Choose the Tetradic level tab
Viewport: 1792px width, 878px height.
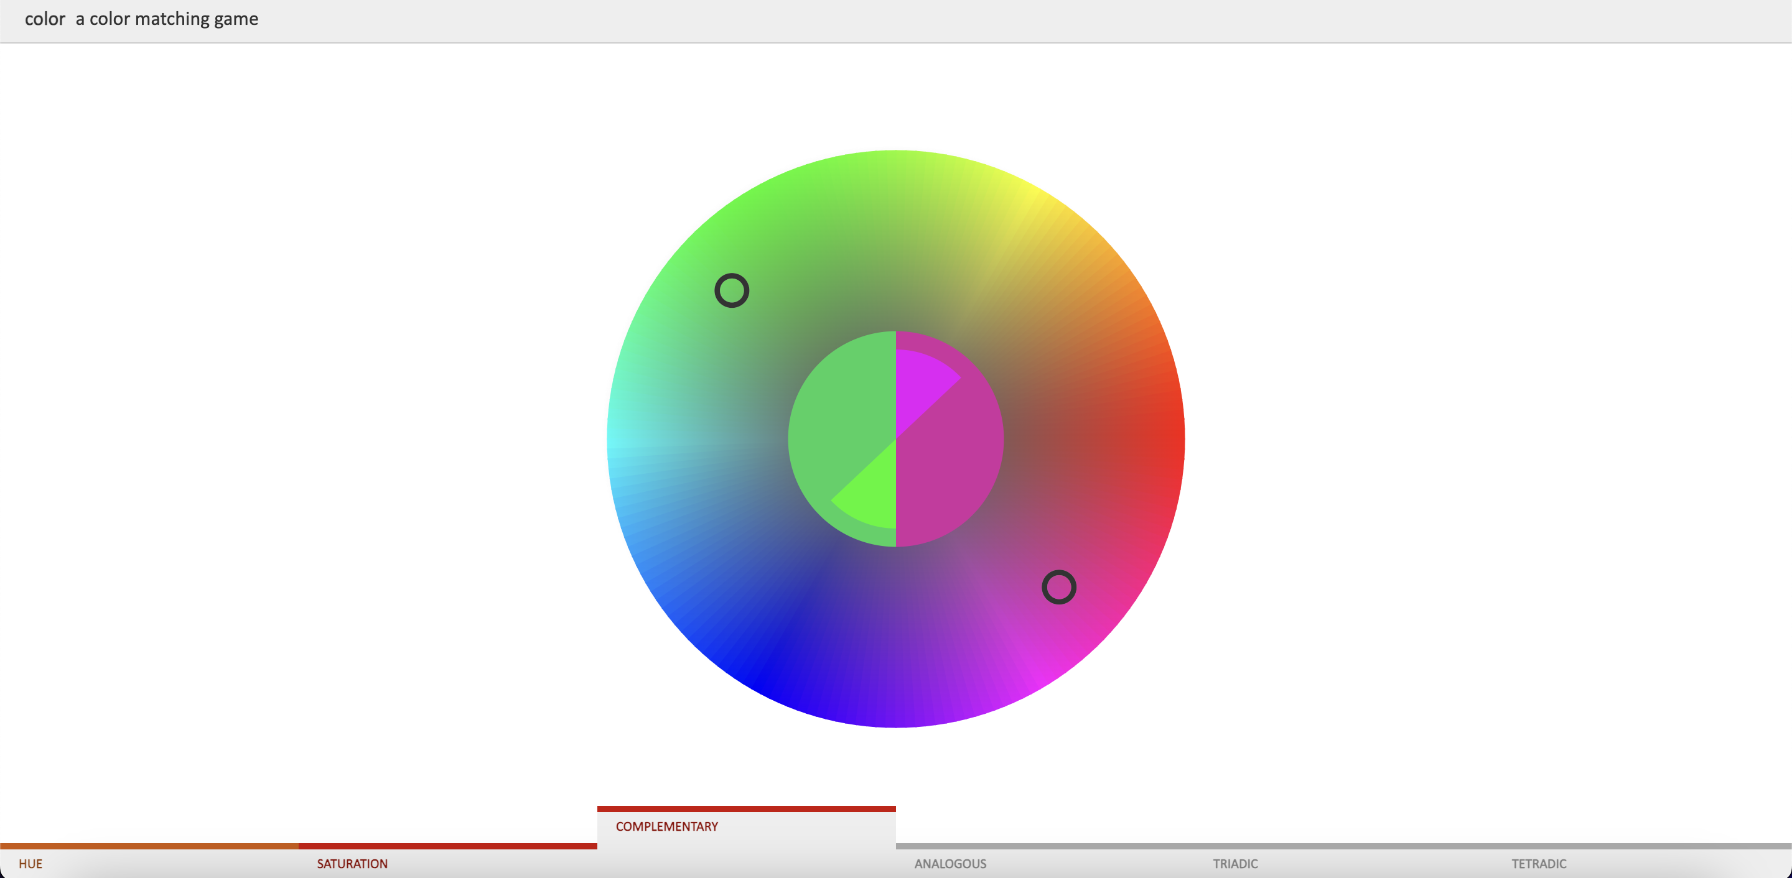click(1538, 864)
